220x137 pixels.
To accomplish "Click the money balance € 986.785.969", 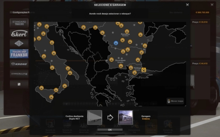I will click(202, 12).
